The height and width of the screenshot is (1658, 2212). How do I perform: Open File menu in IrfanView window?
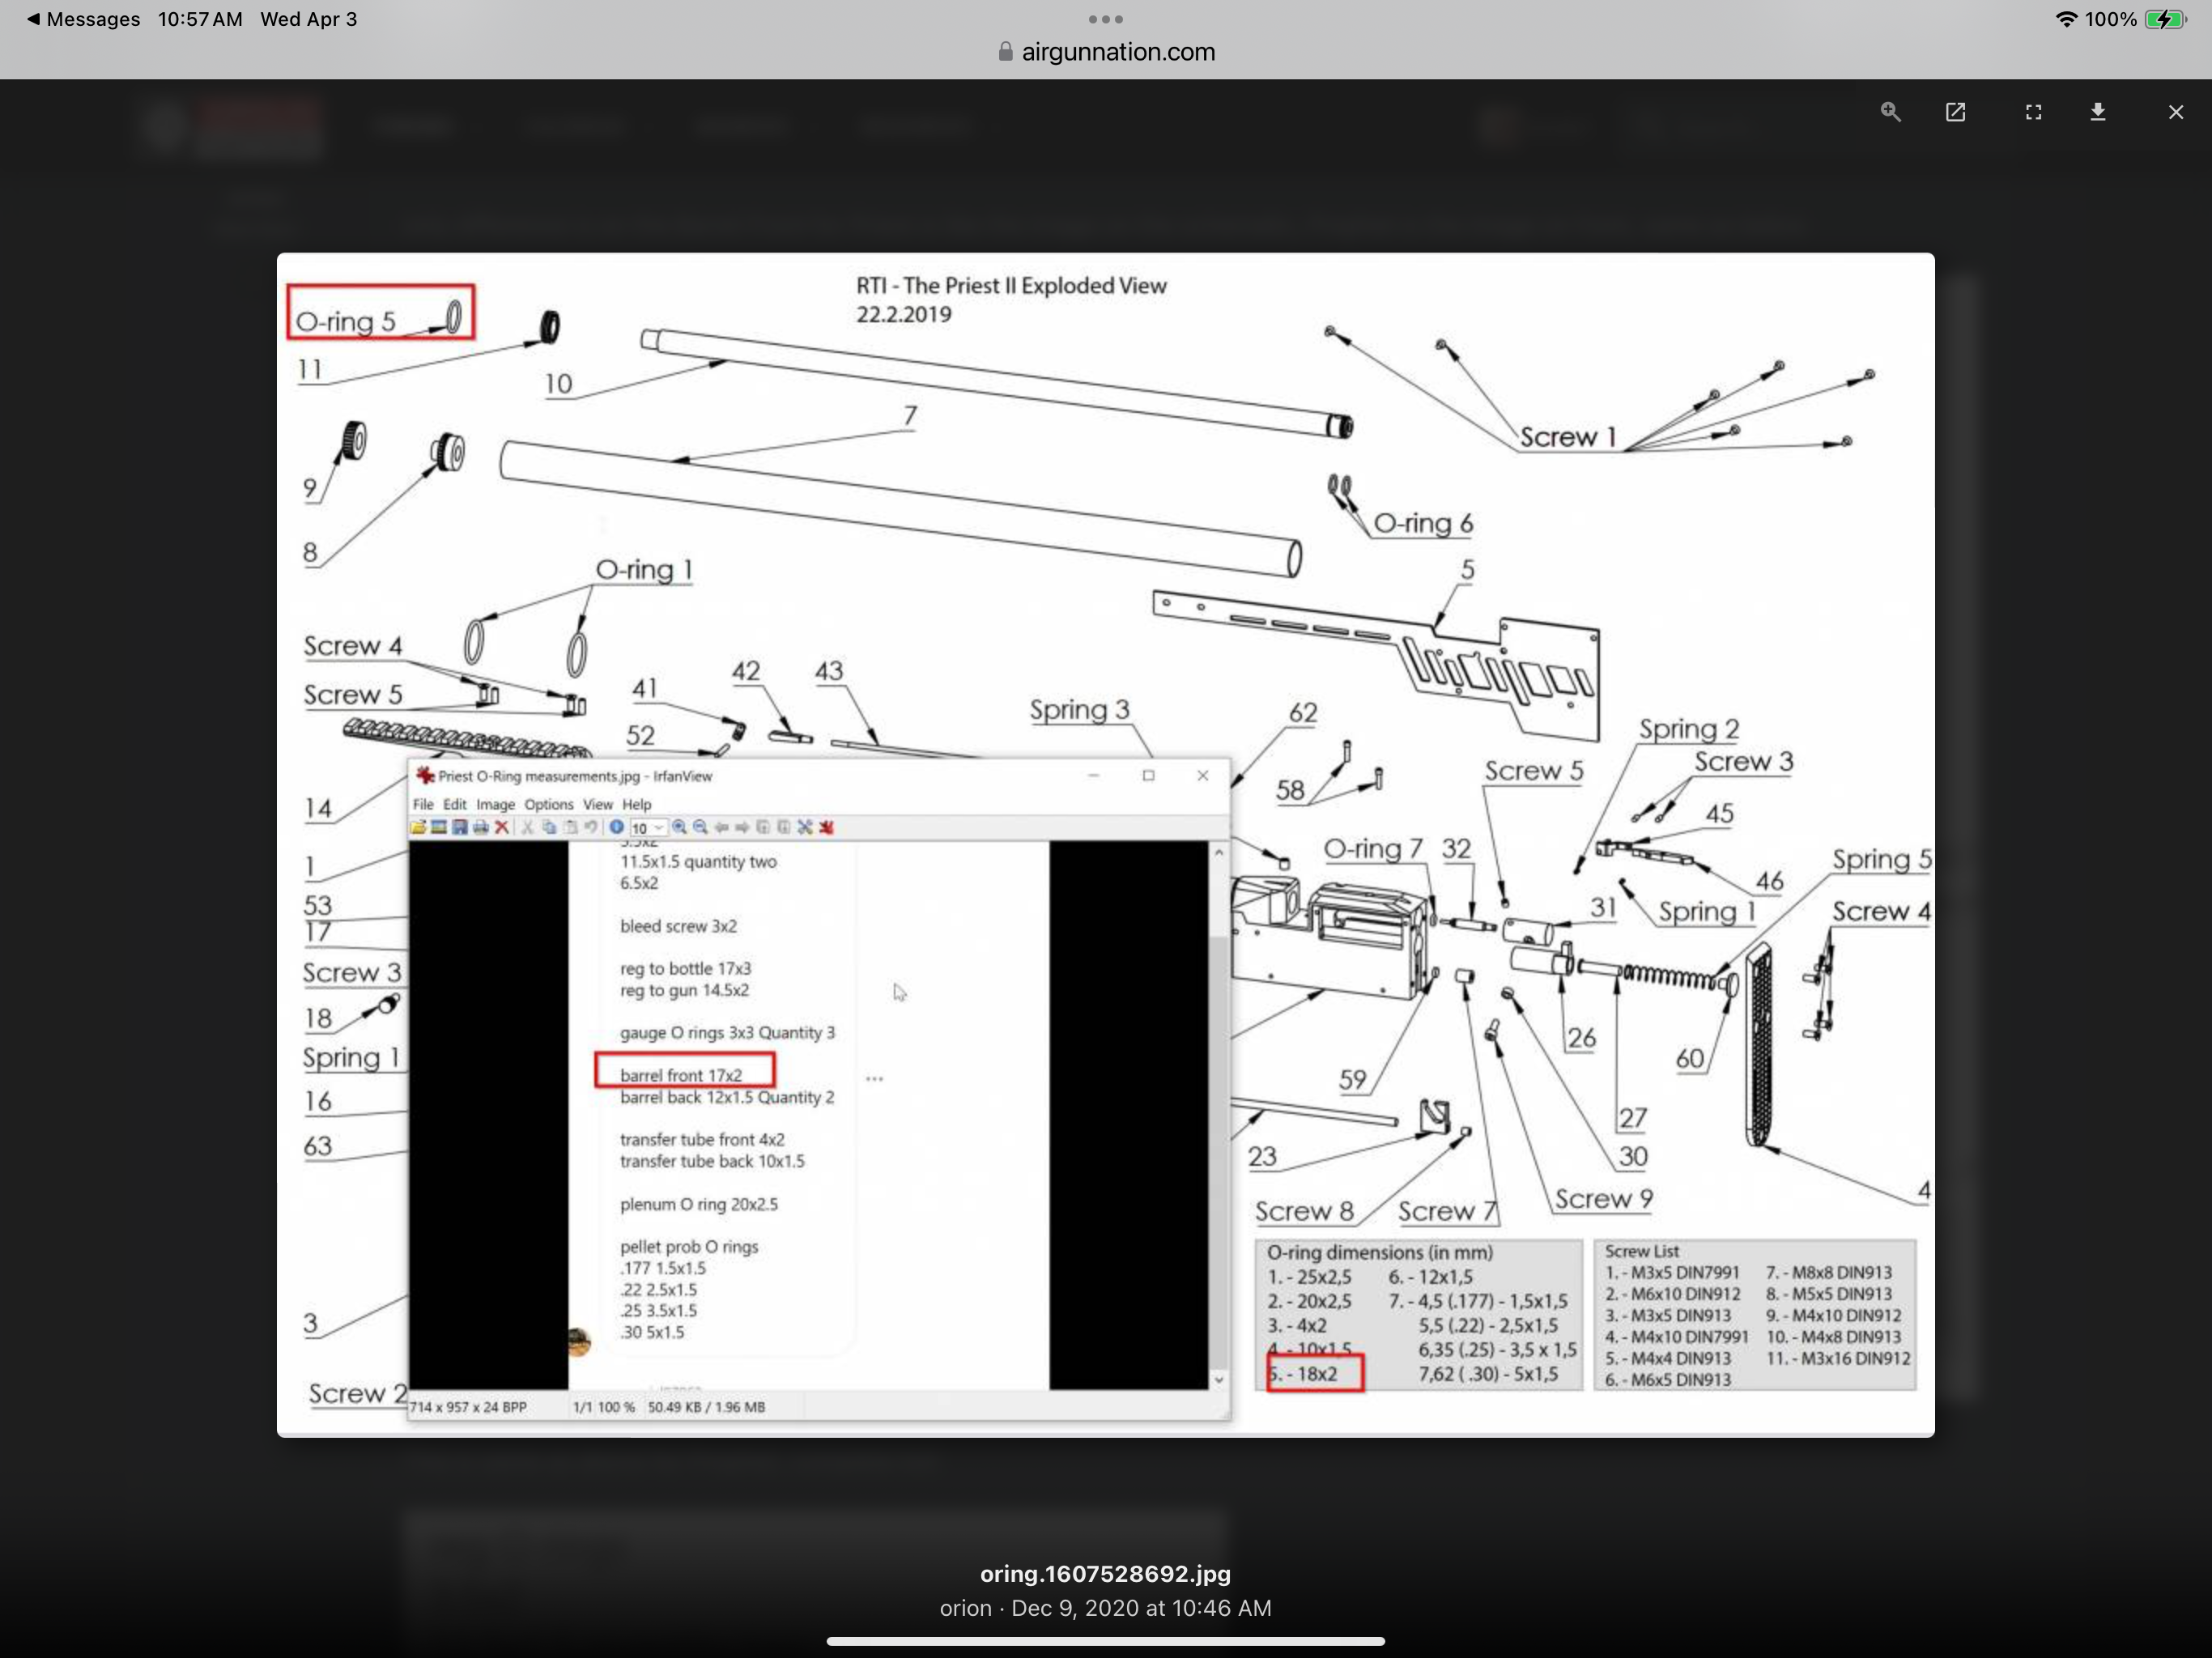tap(423, 804)
